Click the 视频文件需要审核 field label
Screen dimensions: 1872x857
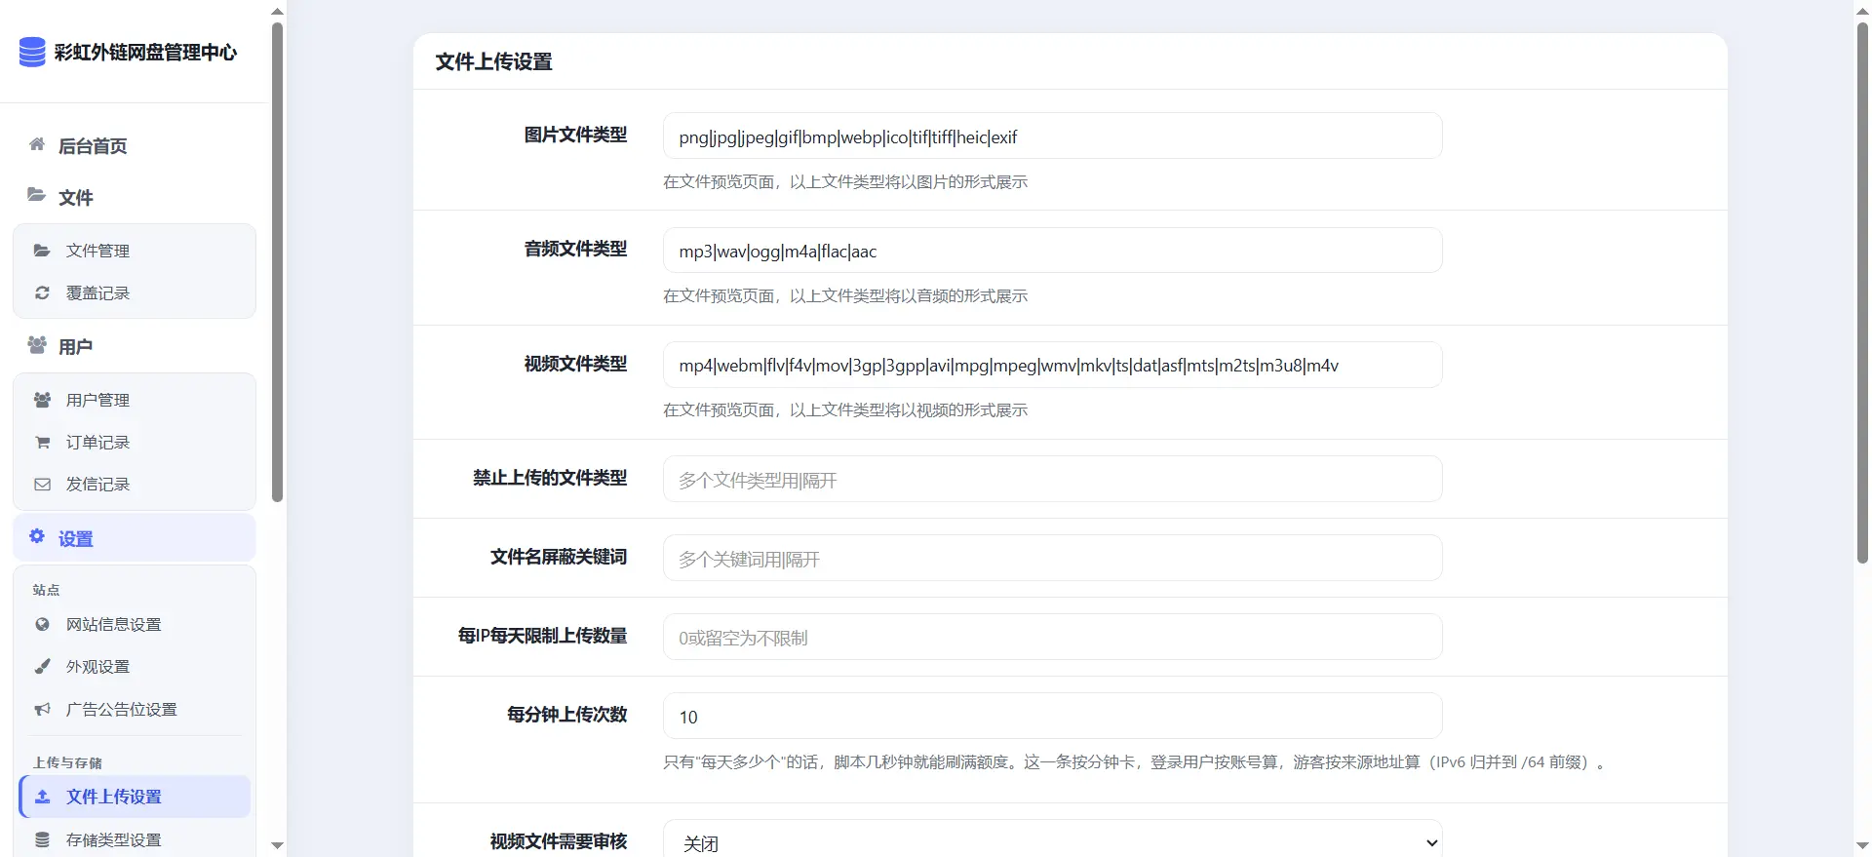(559, 840)
